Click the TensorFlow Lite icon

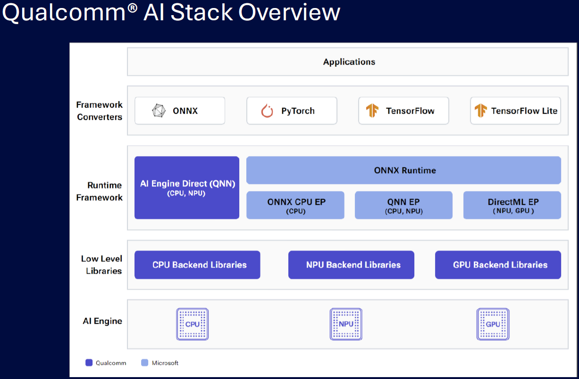(x=480, y=110)
